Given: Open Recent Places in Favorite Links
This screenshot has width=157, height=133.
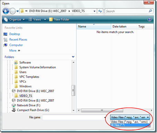Looking at the screenshot, I should click(18, 39).
